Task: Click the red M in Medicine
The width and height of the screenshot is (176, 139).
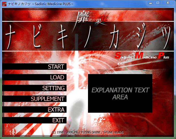Action: click(x=139, y=56)
